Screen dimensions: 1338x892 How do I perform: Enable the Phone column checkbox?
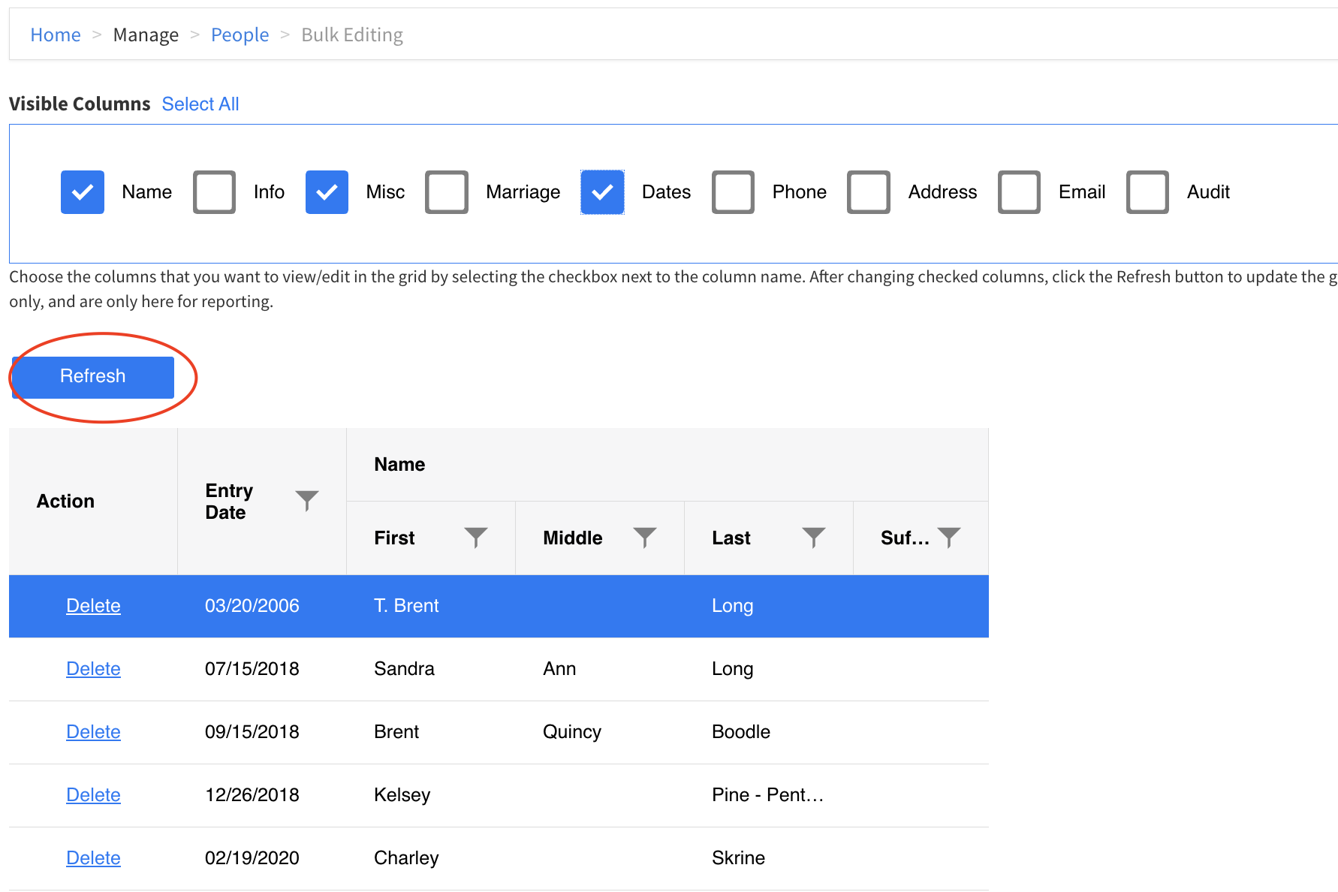click(733, 192)
